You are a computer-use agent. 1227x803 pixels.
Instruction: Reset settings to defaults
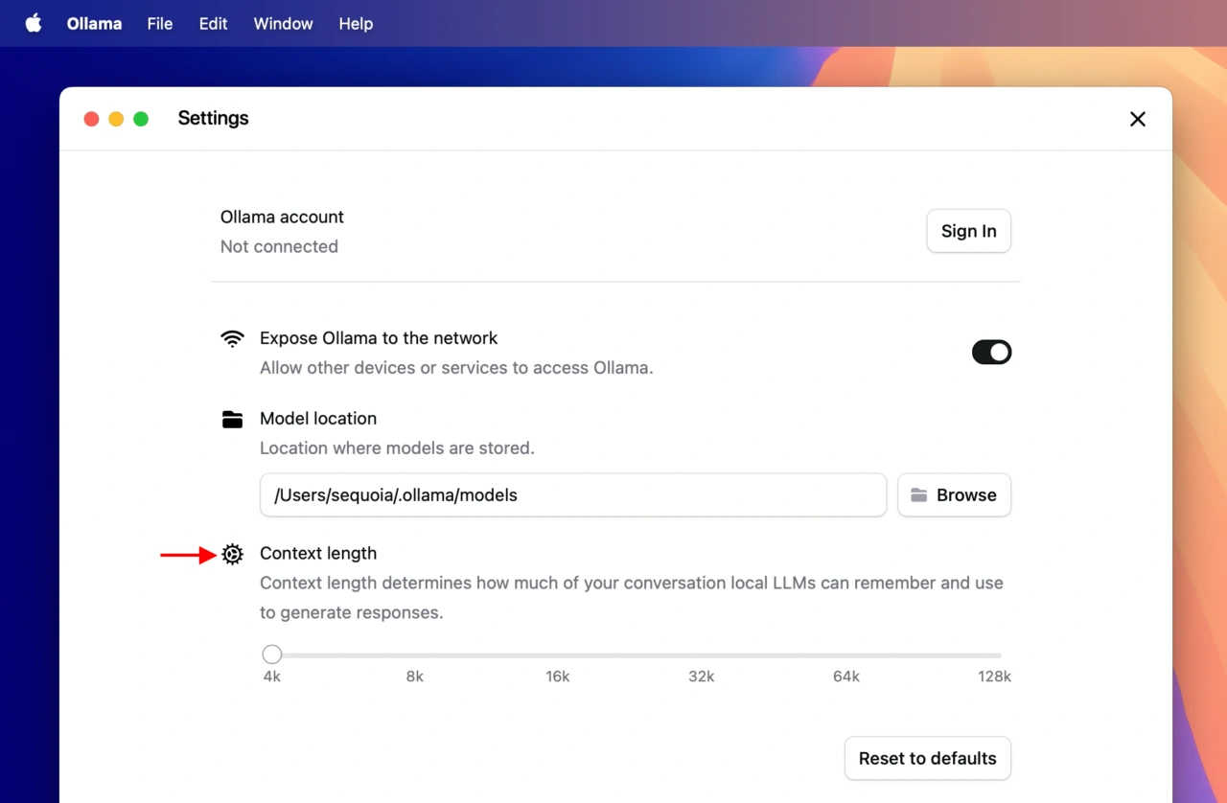[927, 758]
